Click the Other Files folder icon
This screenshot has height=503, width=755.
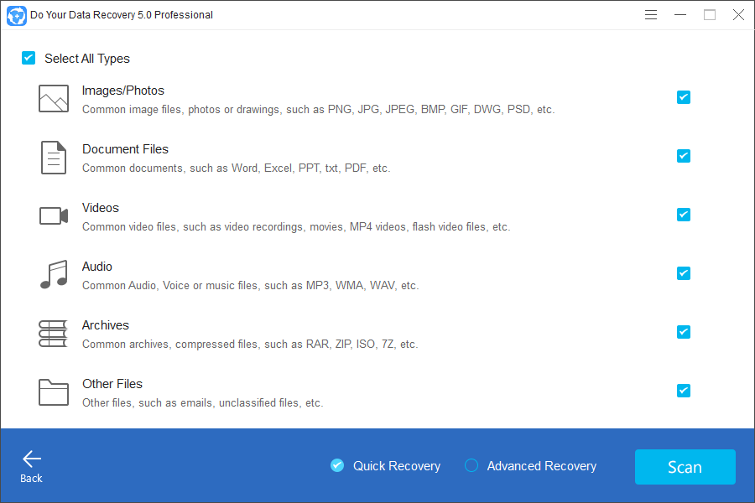[54, 392]
